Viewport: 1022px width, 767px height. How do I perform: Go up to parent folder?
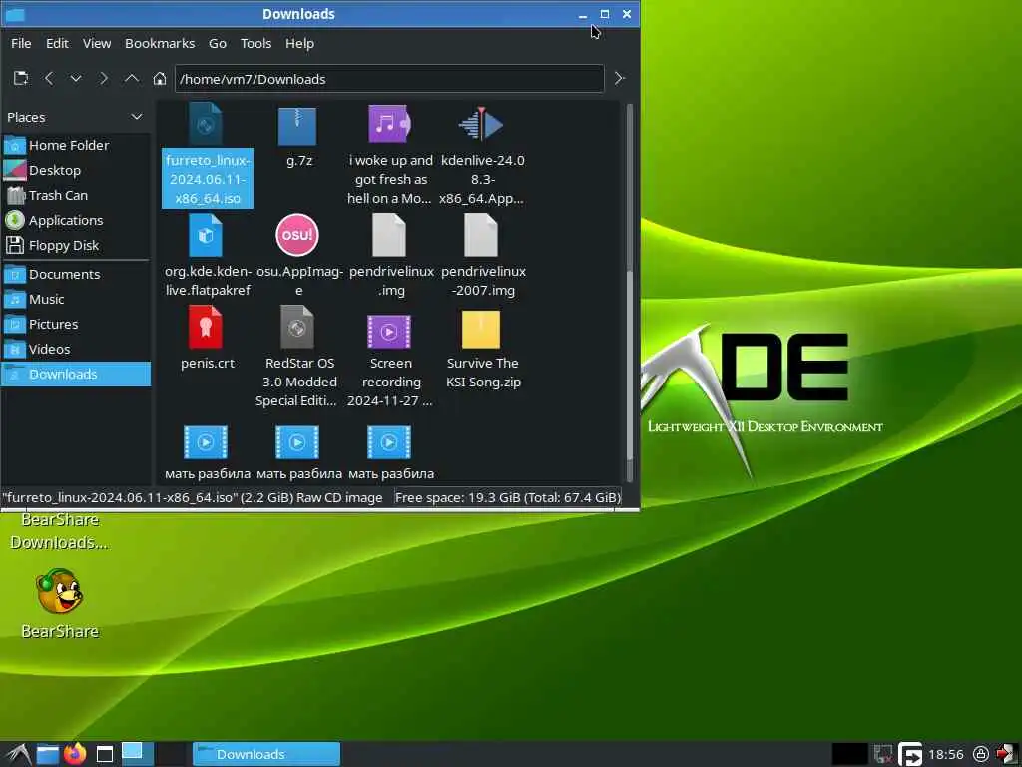[x=131, y=78]
